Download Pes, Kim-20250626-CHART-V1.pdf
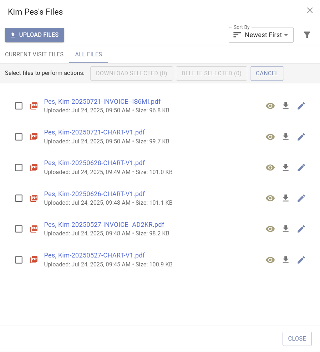Screen dimensions: 320x352 [x=285, y=198]
